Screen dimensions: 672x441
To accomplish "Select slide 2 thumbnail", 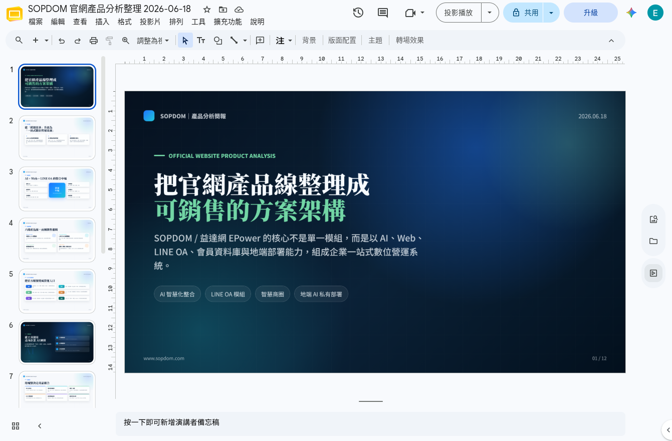I will (57, 138).
